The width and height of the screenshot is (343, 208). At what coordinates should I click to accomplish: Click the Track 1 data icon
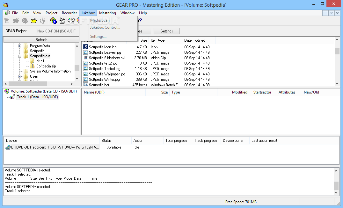tap(13, 97)
